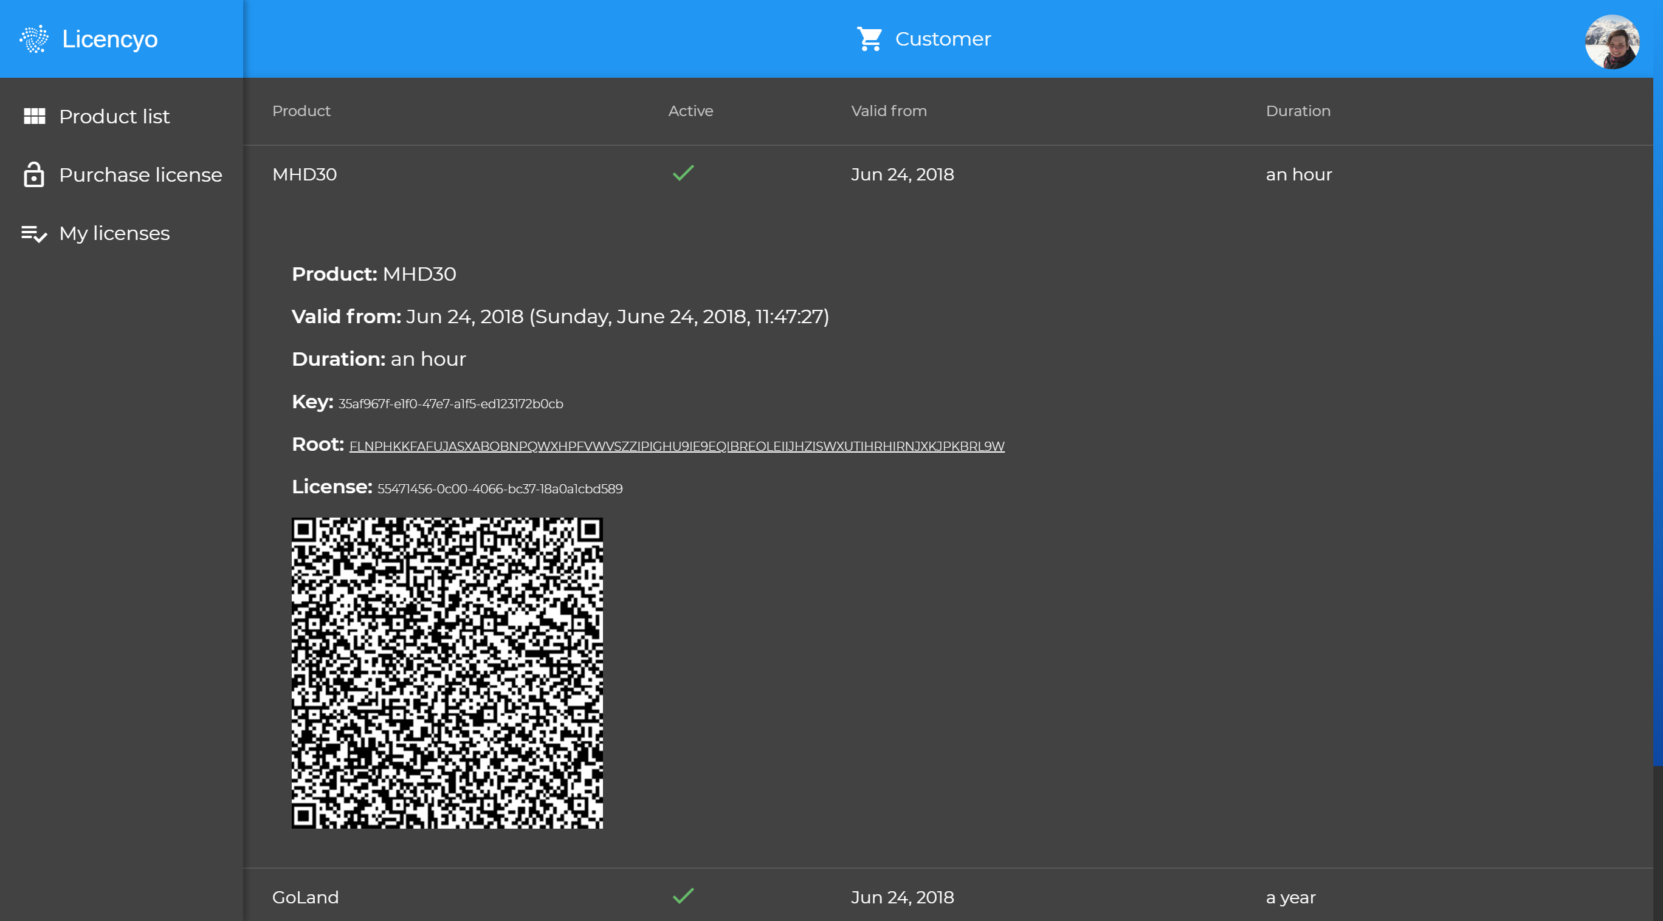1663x921 pixels.
Task: Click the Licencyo logo icon
Action: click(33, 39)
